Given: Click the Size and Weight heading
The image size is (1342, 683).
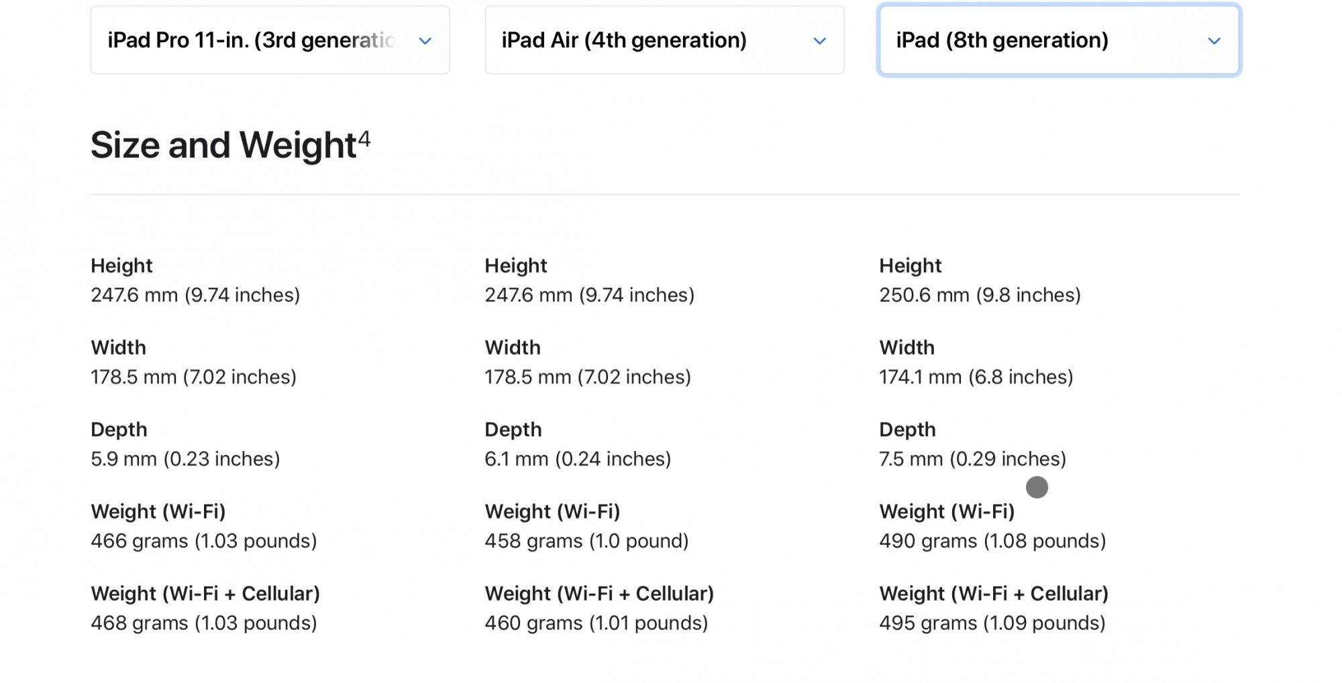Looking at the screenshot, I should [223, 145].
